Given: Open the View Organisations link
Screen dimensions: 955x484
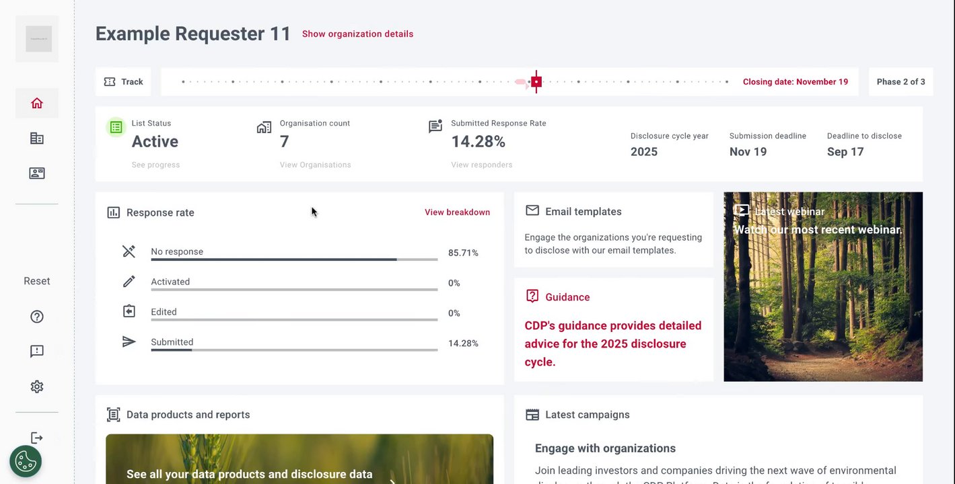Looking at the screenshot, I should tap(315, 165).
